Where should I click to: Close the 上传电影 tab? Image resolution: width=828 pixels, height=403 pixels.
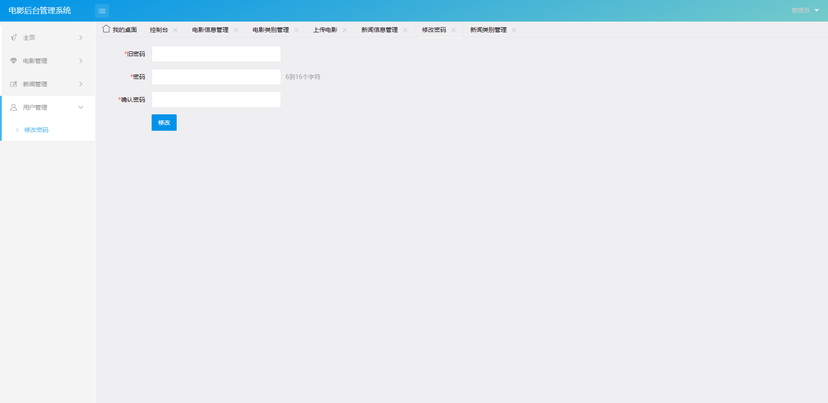[x=345, y=30]
